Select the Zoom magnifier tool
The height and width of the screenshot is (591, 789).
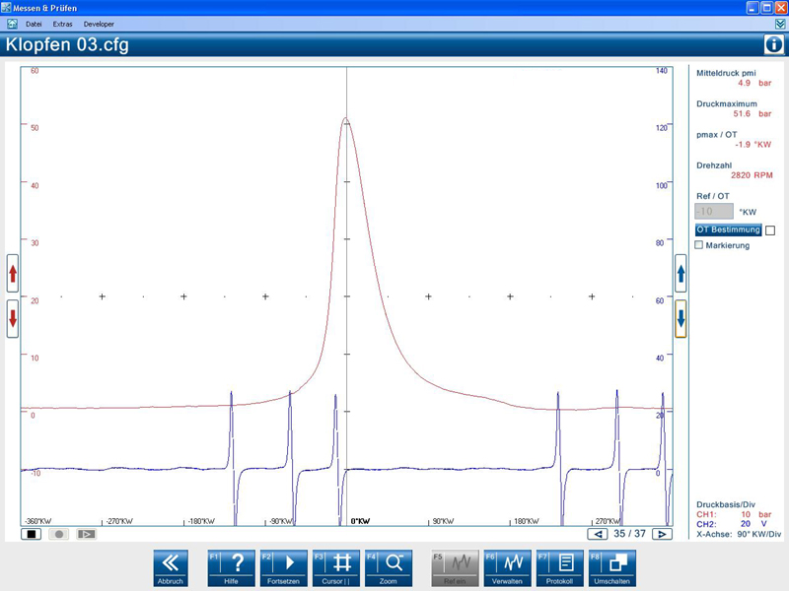coord(388,567)
